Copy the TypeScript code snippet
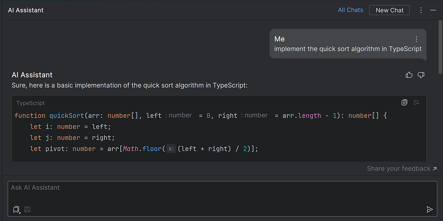 coord(404,103)
